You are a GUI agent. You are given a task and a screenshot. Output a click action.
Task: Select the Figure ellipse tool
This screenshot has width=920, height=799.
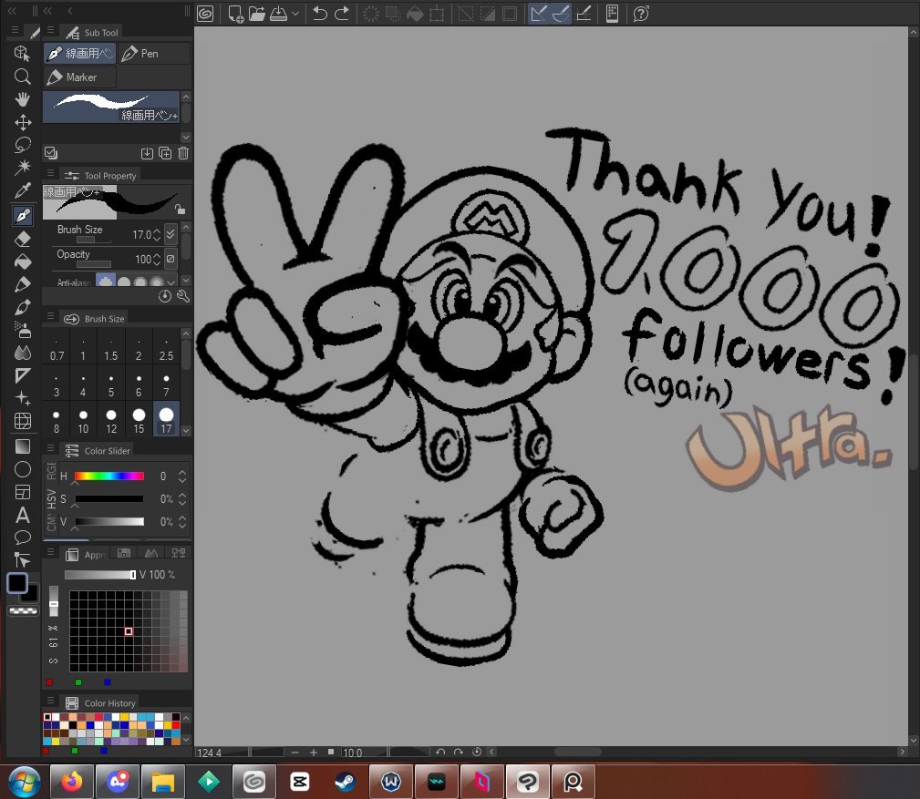coord(22,469)
